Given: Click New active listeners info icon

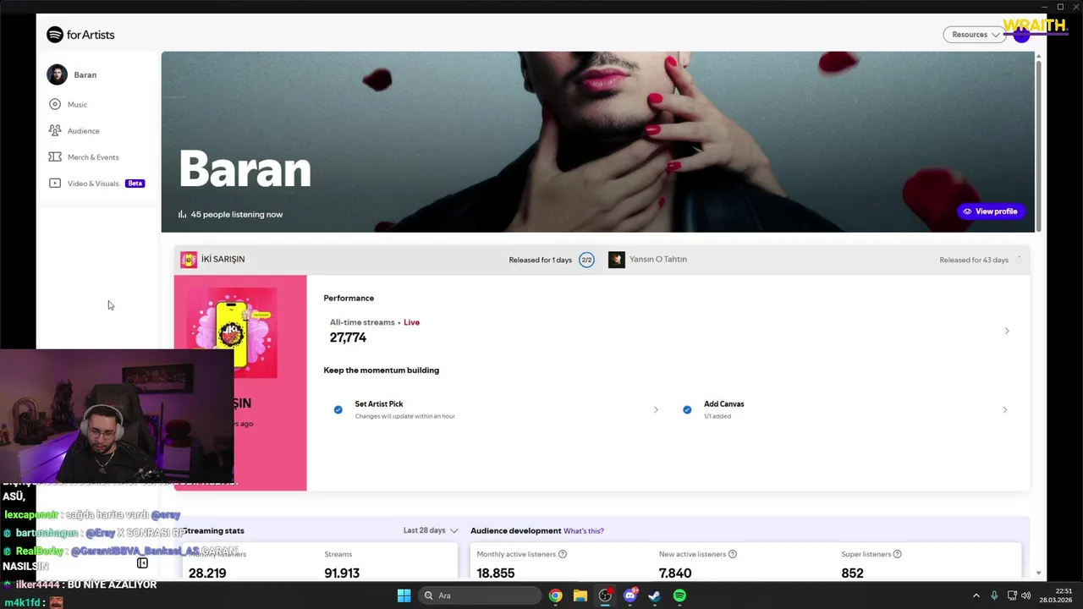Looking at the screenshot, I should (x=733, y=554).
